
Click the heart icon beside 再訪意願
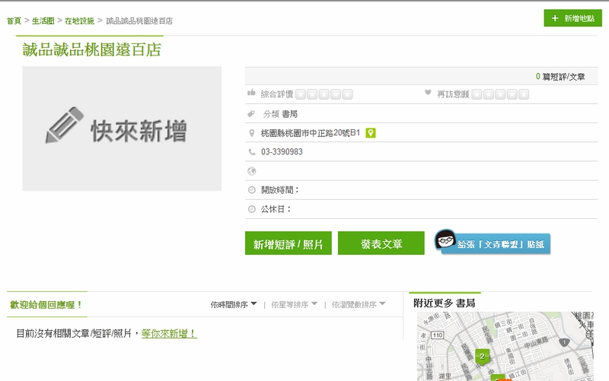point(428,93)
